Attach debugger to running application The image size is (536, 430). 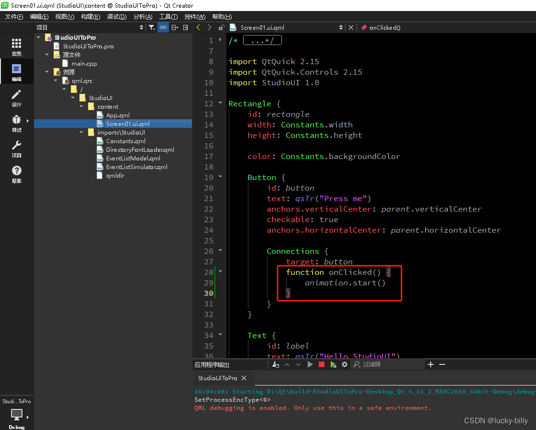tap(333, 365)
